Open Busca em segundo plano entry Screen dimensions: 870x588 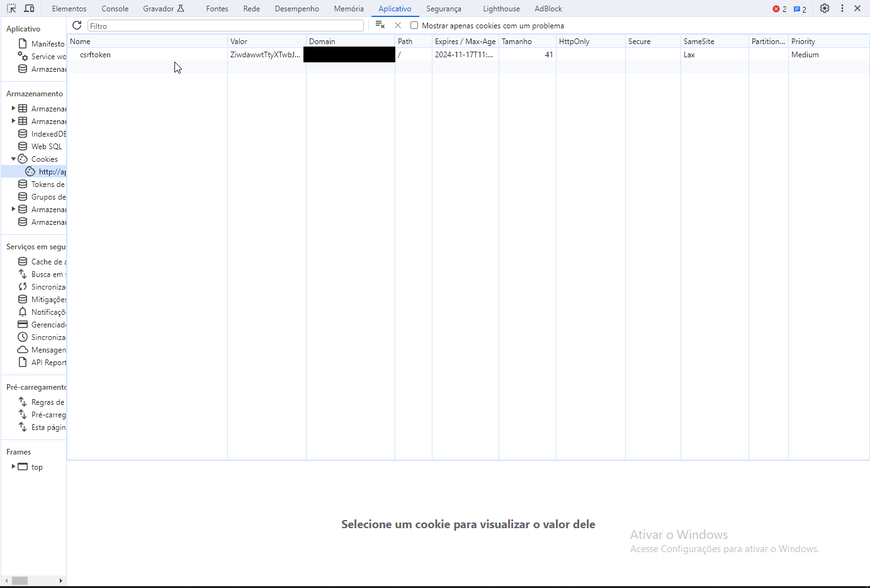click(x=42, y=274)
